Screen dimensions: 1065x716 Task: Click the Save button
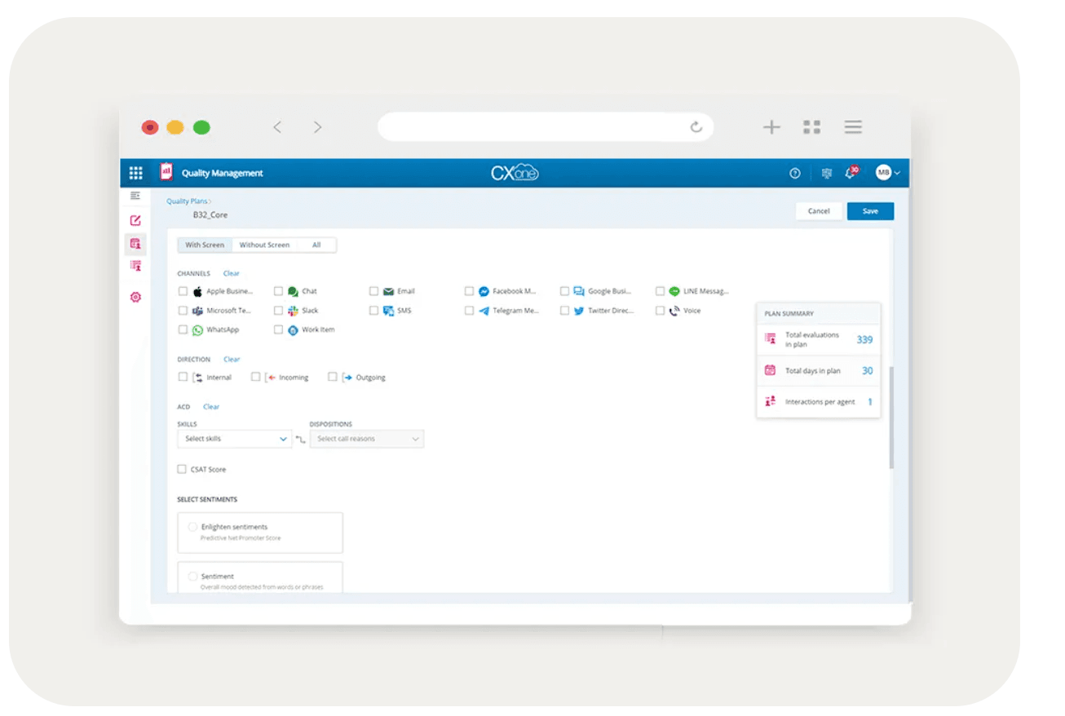tap(870, 211)
